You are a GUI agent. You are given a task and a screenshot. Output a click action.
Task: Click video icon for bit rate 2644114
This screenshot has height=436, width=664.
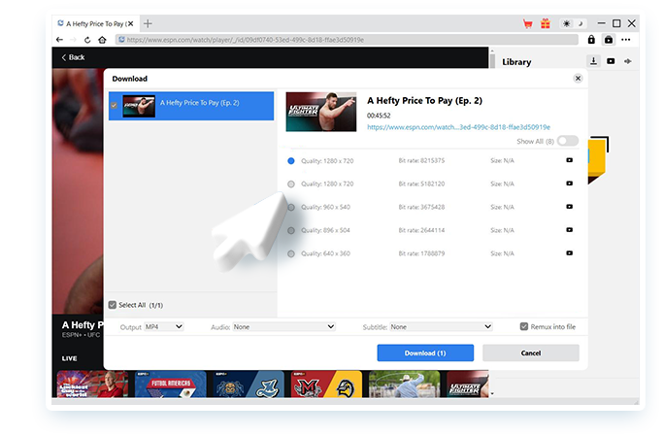point(570,229)
